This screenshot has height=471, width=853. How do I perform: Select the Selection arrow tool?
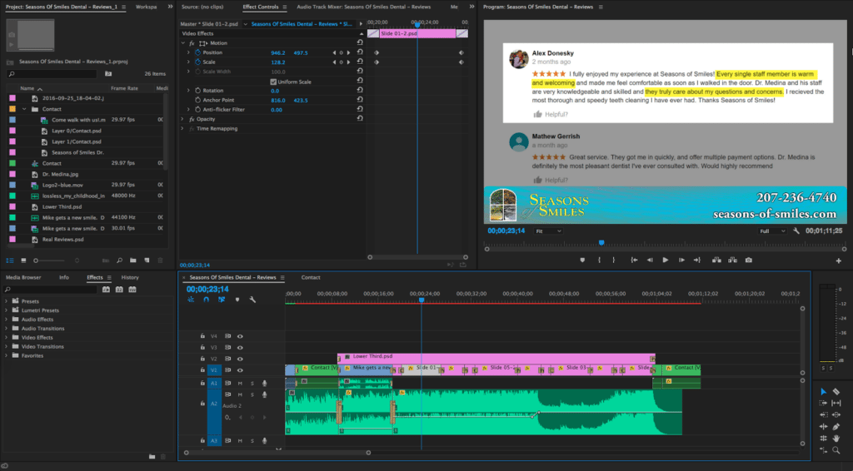pos(824,392)
